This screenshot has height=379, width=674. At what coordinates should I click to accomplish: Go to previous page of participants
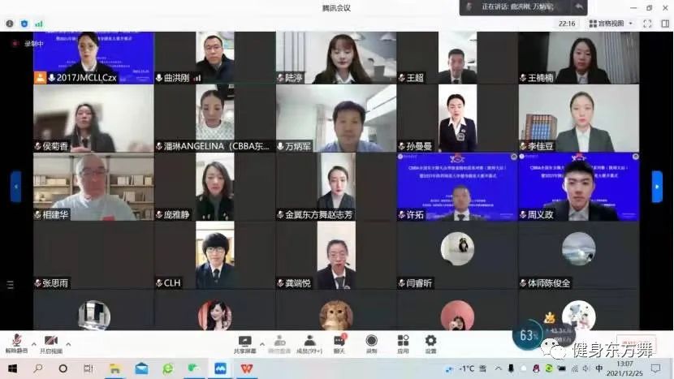[16, 187]
